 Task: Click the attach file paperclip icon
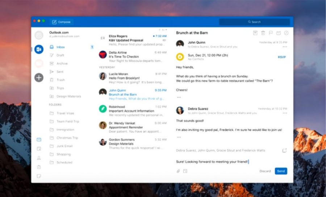178,171
